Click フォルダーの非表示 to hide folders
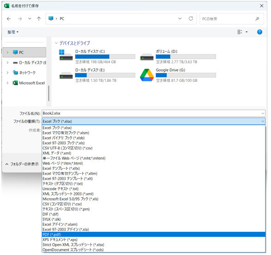Image resolution: width=271 pixels, height=255 pixels. 22,164
